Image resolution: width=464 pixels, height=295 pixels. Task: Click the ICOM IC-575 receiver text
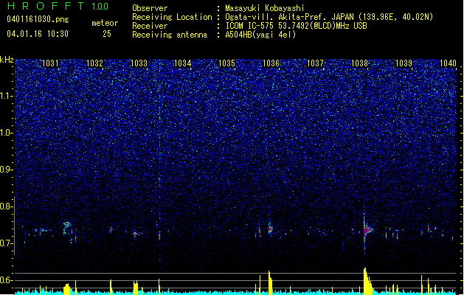pos(296,26)
